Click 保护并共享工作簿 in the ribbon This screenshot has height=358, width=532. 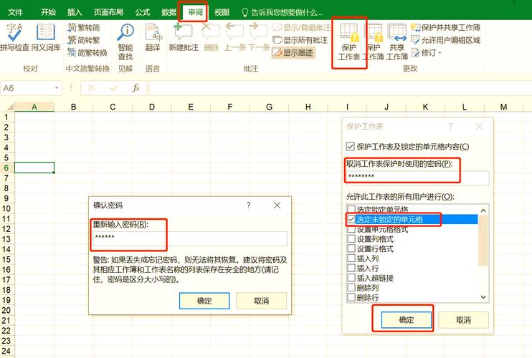446,27
